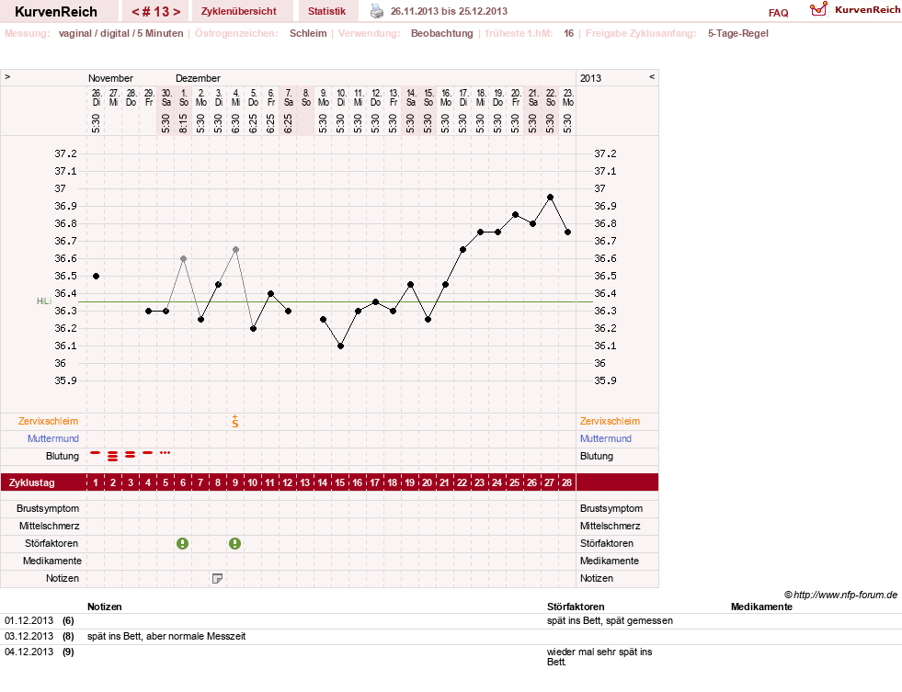Click the left Mittelschmerz row label
The width and height of the screenshot is (902, 692).
tap(50, 526)
